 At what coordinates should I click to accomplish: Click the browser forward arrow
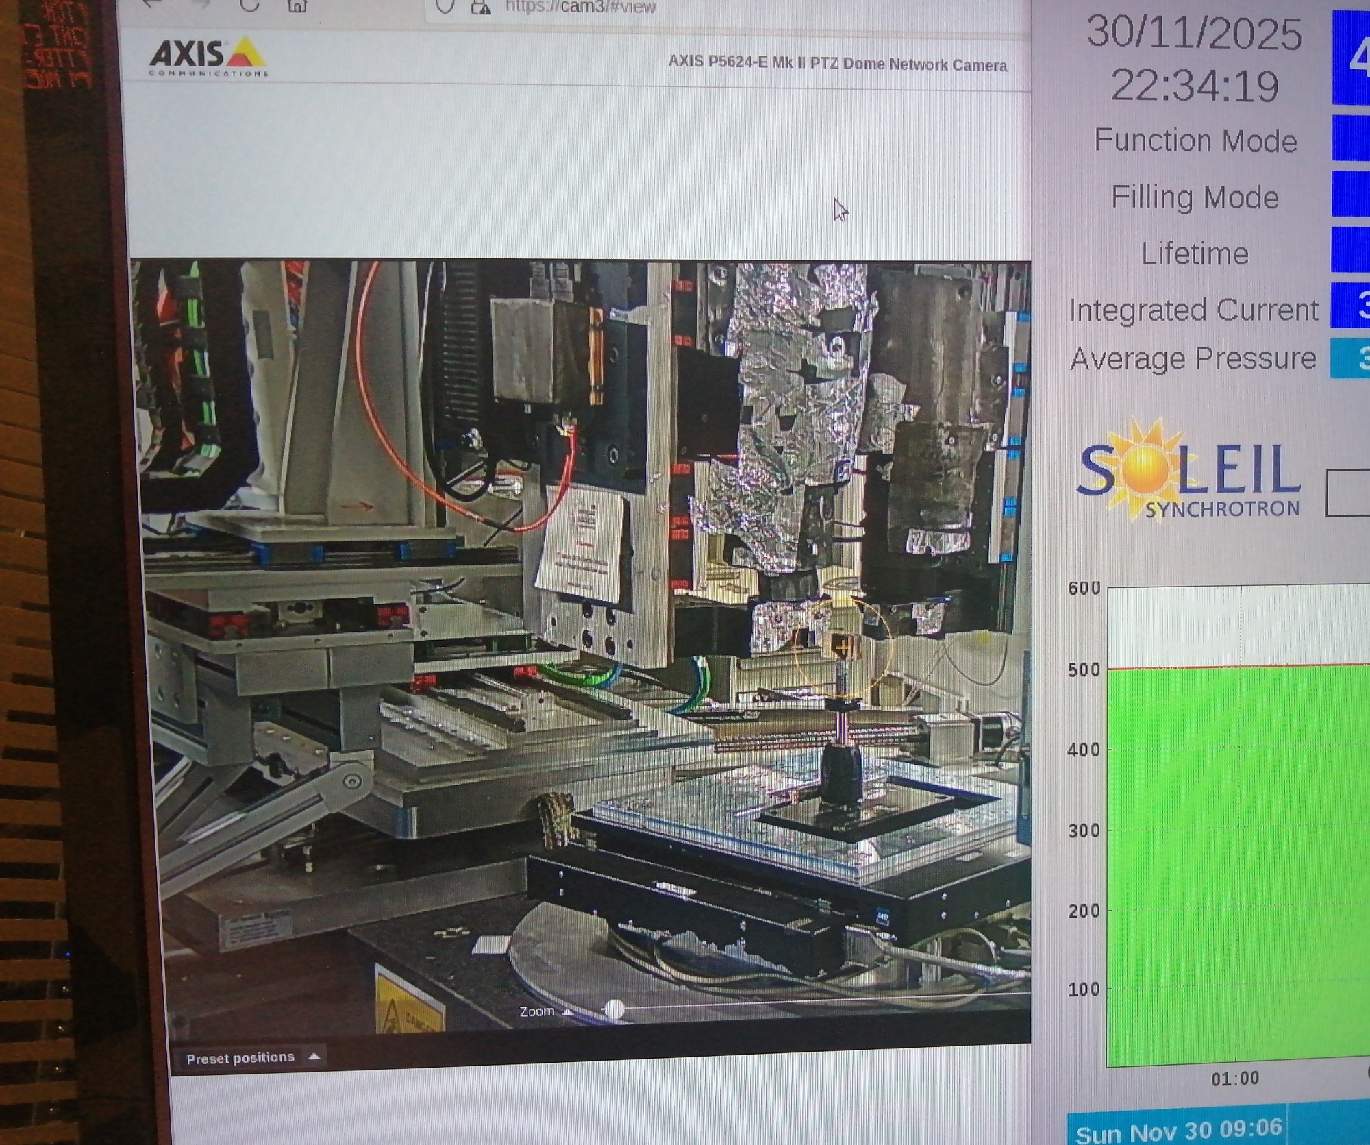[201, 4]
